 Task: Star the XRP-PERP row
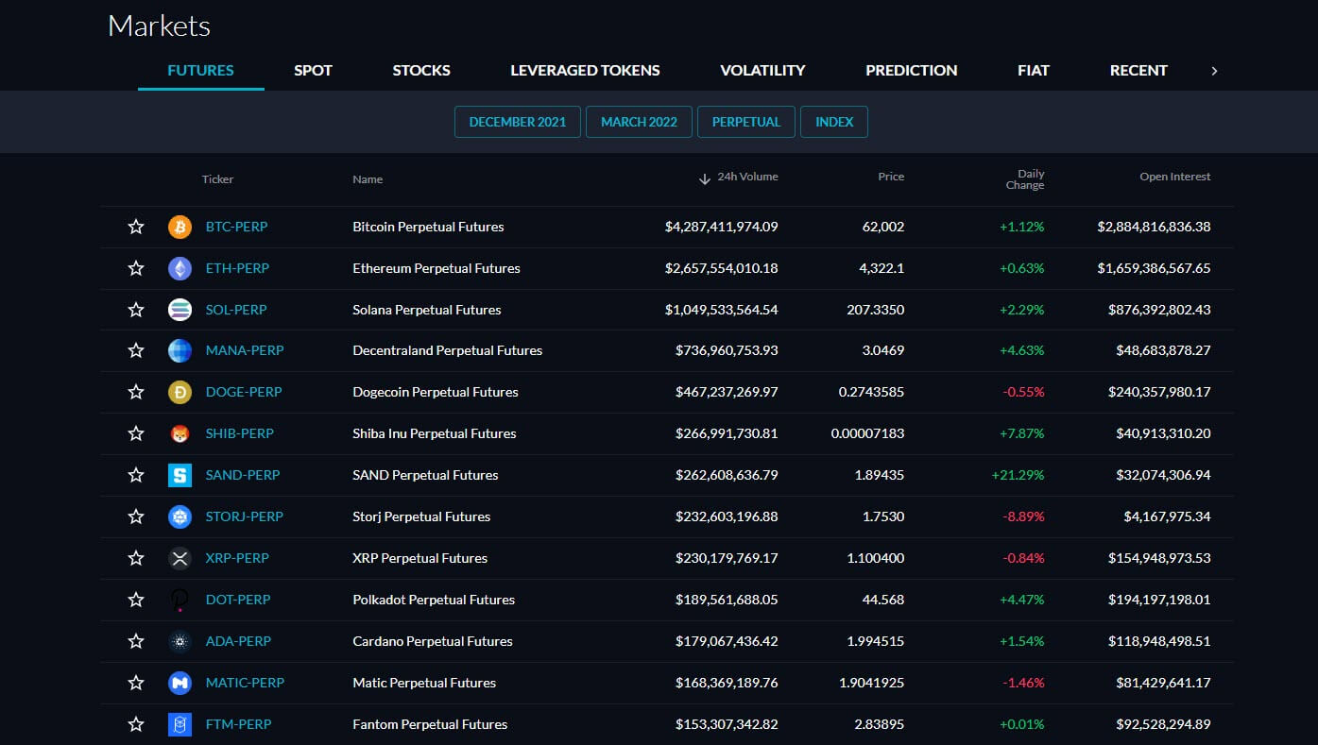coord(136,558)
